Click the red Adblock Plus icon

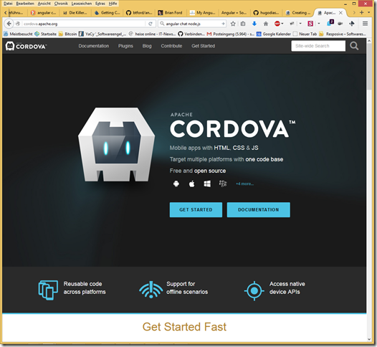tap(277, 24)
